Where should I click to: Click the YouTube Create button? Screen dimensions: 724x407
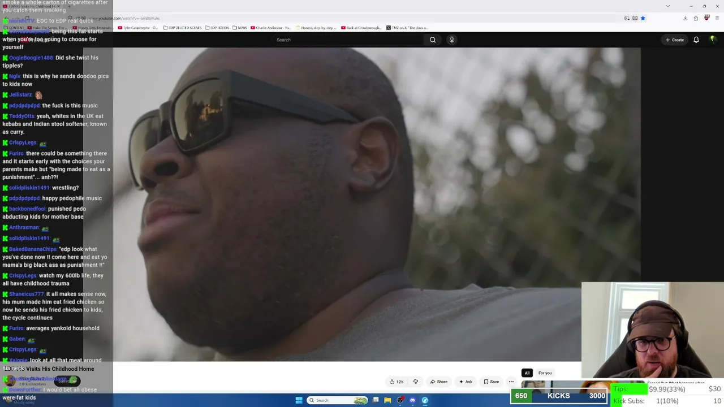click(x=675, y=40)
